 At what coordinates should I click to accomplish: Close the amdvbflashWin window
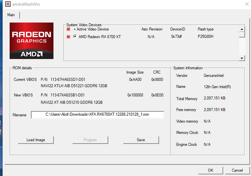247,4
